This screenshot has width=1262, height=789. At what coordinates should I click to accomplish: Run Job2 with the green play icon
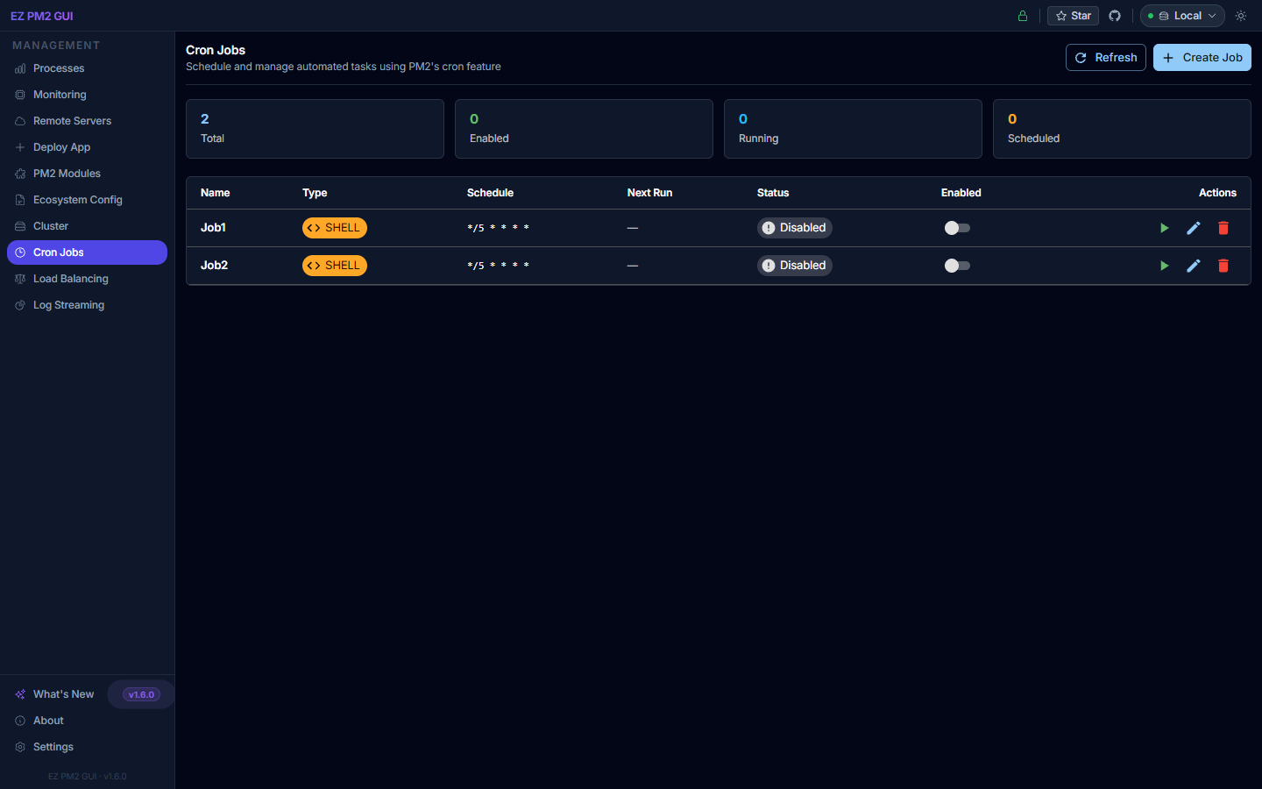coord(1164,266)
